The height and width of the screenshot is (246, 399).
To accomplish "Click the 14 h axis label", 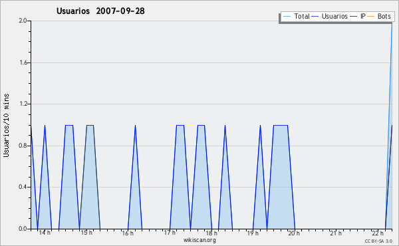I will click(x=45, y=233).
